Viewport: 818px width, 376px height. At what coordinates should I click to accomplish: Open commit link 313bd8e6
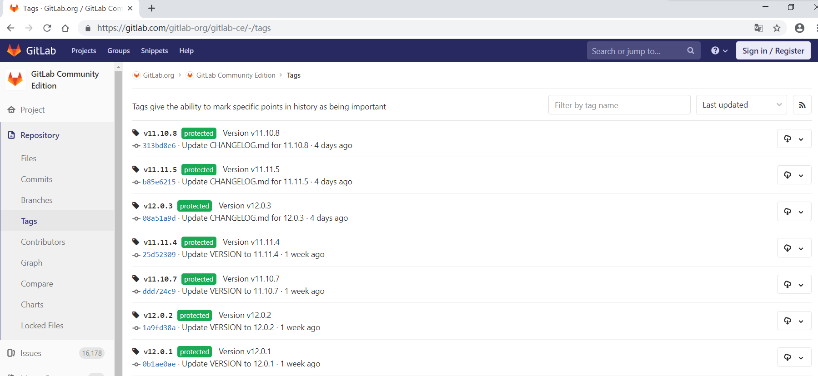[159, 146]
